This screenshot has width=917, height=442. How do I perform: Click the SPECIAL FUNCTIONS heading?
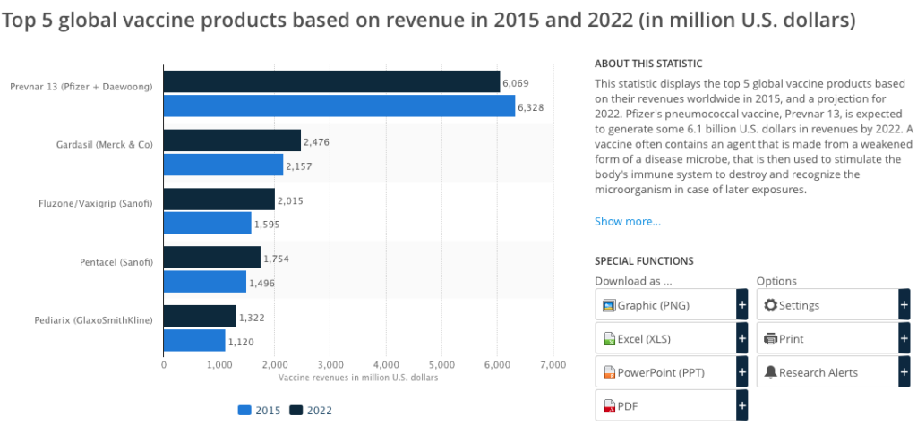[x=644, y=260]
